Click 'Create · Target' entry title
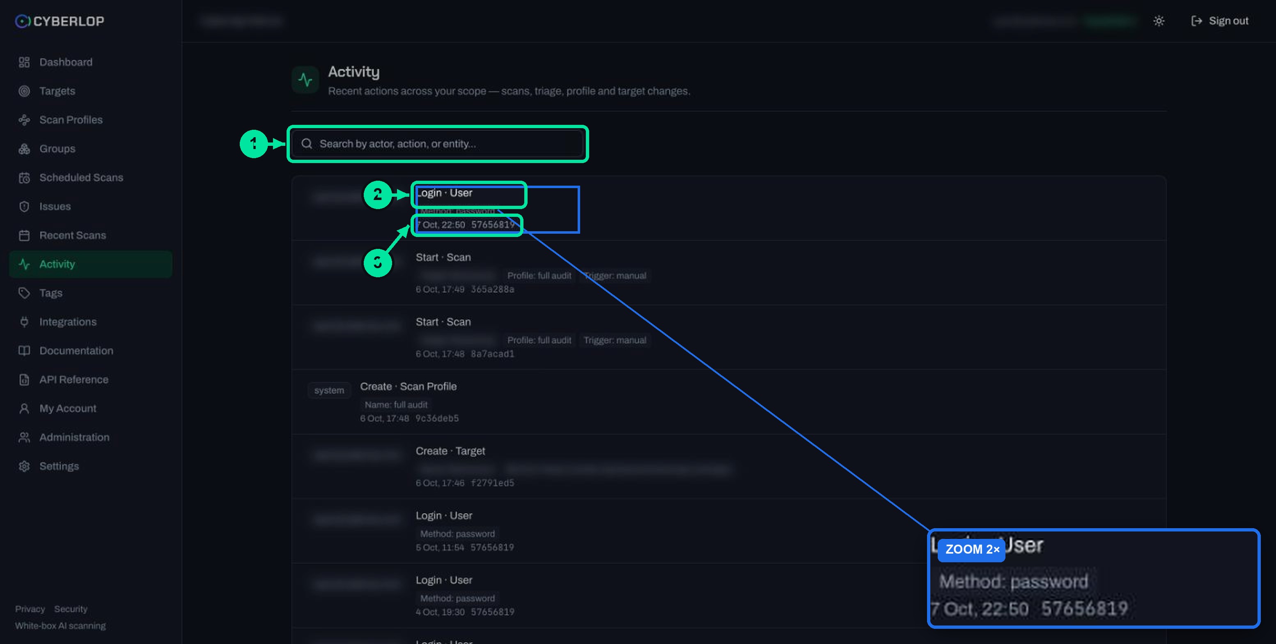The height and width of the screenshot is (644, 1276). (x=450, y=451)
